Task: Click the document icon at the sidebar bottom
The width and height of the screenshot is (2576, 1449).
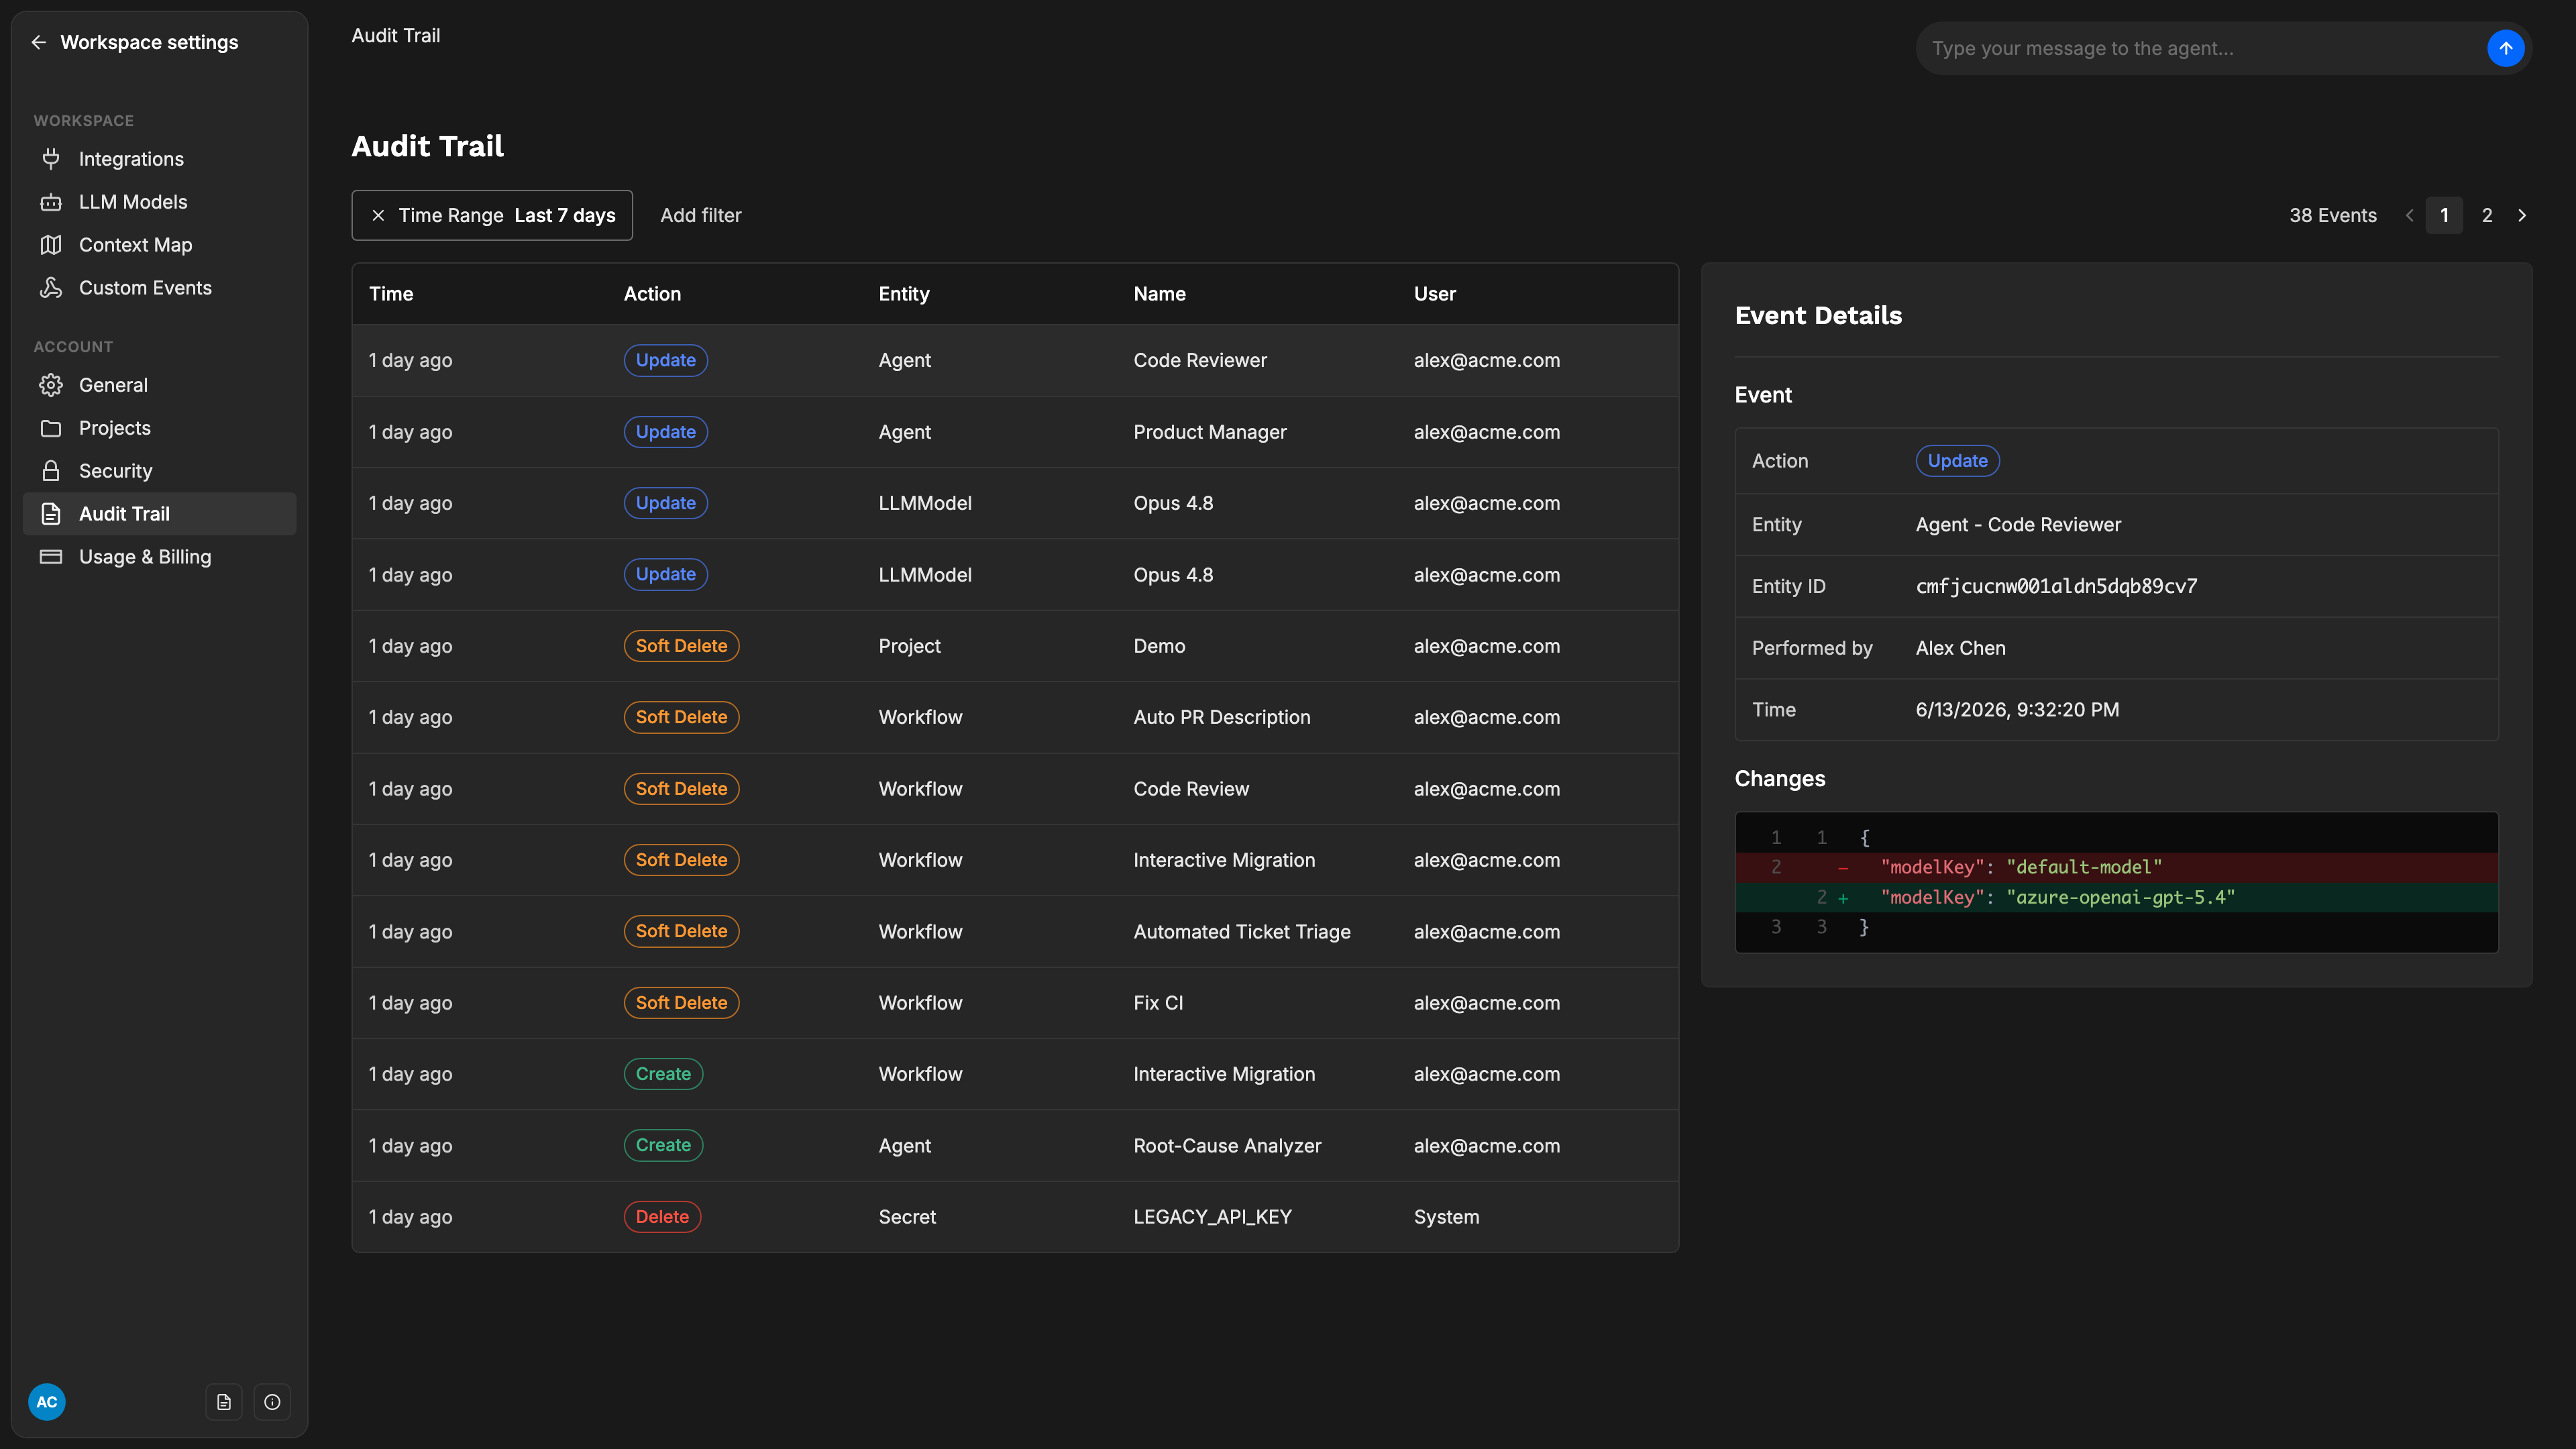Action: coord(224,1402)
